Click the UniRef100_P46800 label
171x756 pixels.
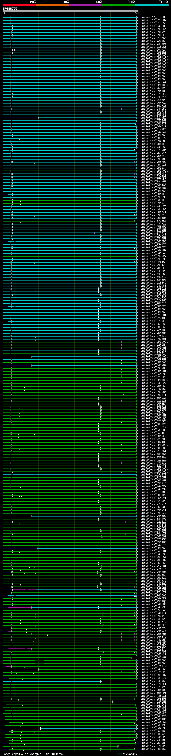click(x=153, y=595)
